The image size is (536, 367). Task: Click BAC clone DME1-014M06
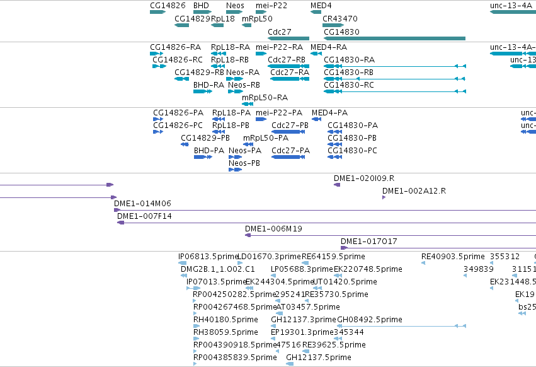[x=325, y=210]
